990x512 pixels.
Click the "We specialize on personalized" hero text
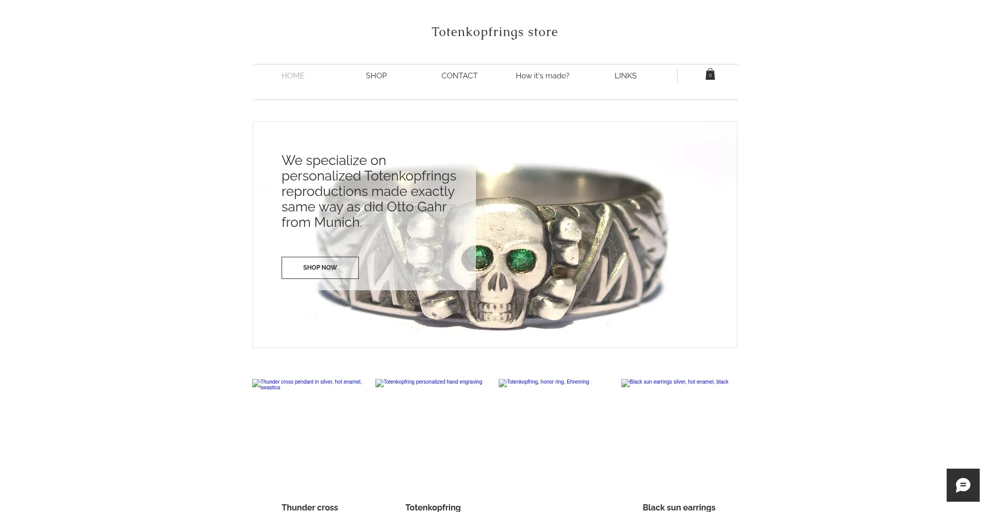coord(369,191)
